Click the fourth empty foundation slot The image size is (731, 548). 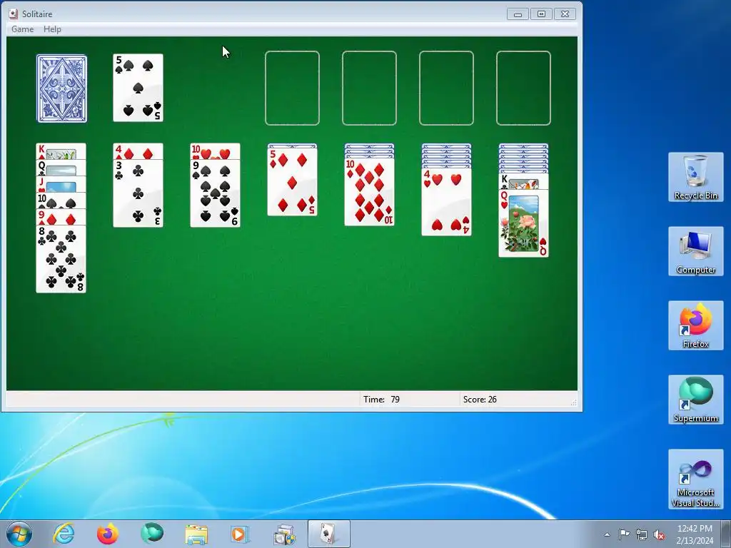523,88
